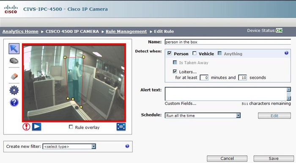
Task: Click the full-frame snapshot icon below video
Action: [121, 127]
